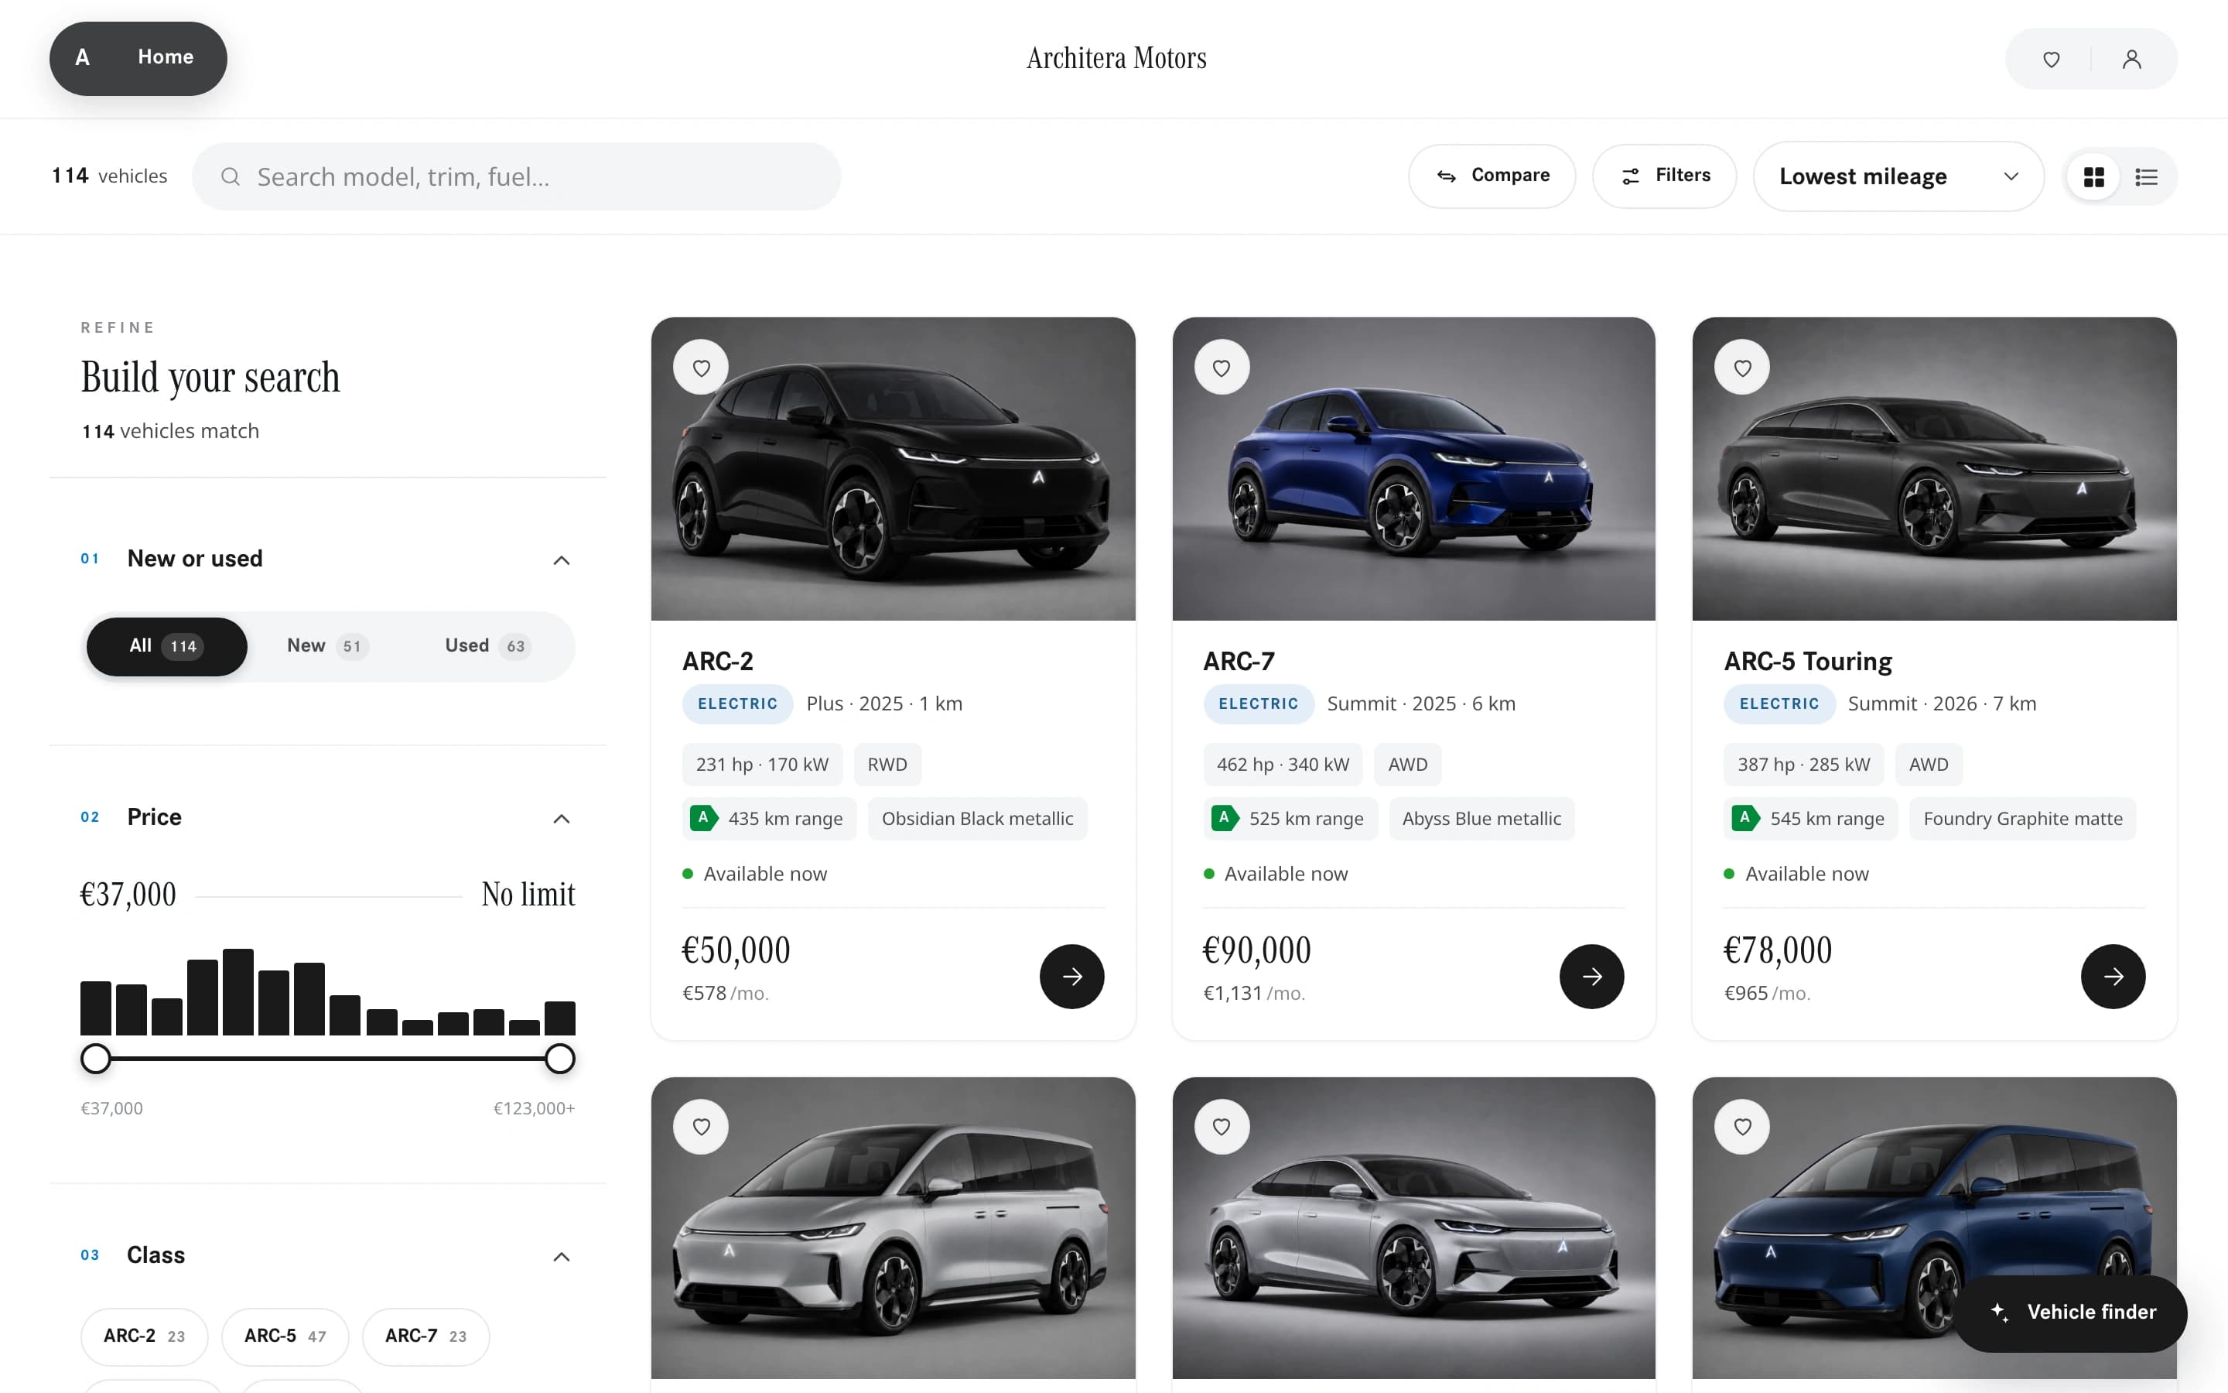2228x1393 pixels.
Task: Click €78,000 price on ARC-5 Touring
Action: 1778,950
